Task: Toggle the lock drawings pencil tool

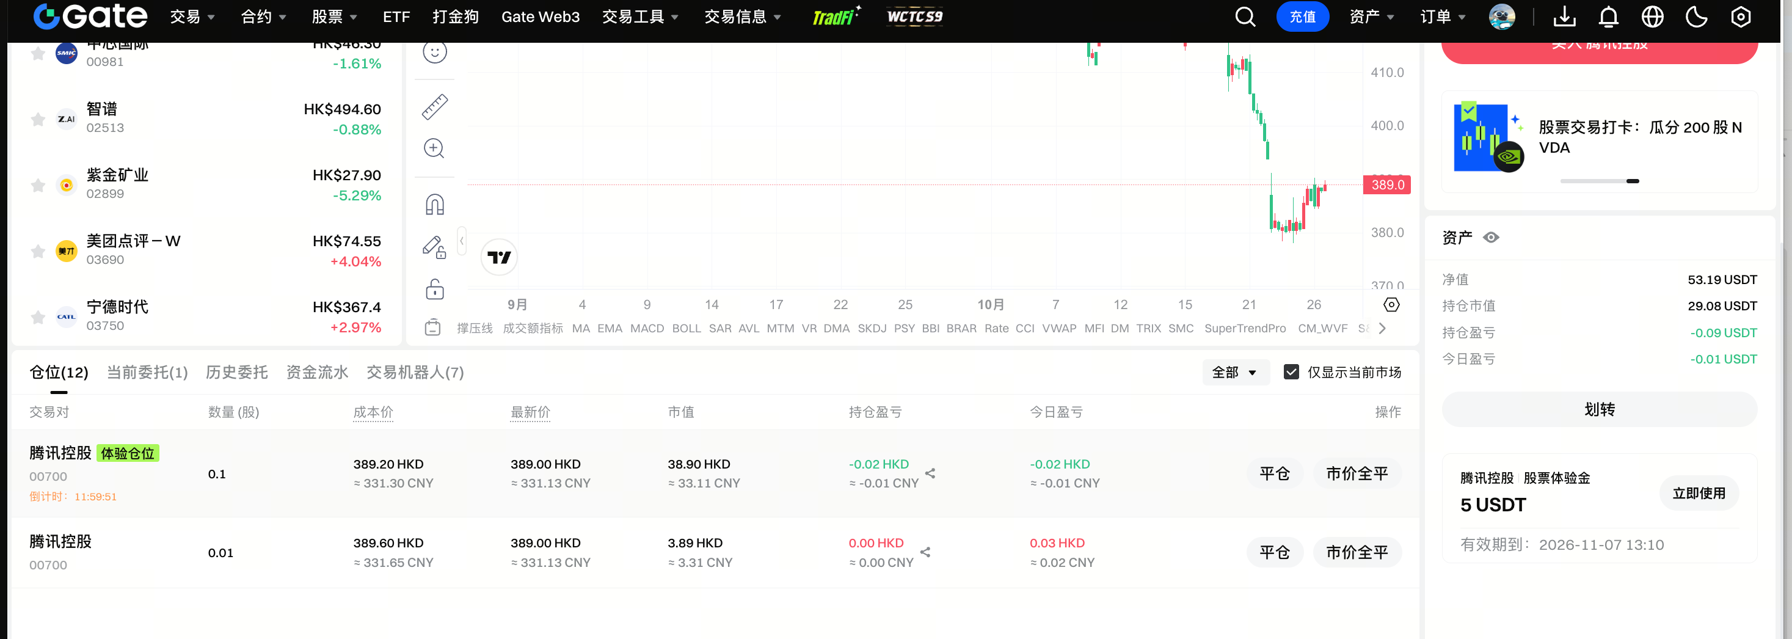Action: [x=435, y=247]
